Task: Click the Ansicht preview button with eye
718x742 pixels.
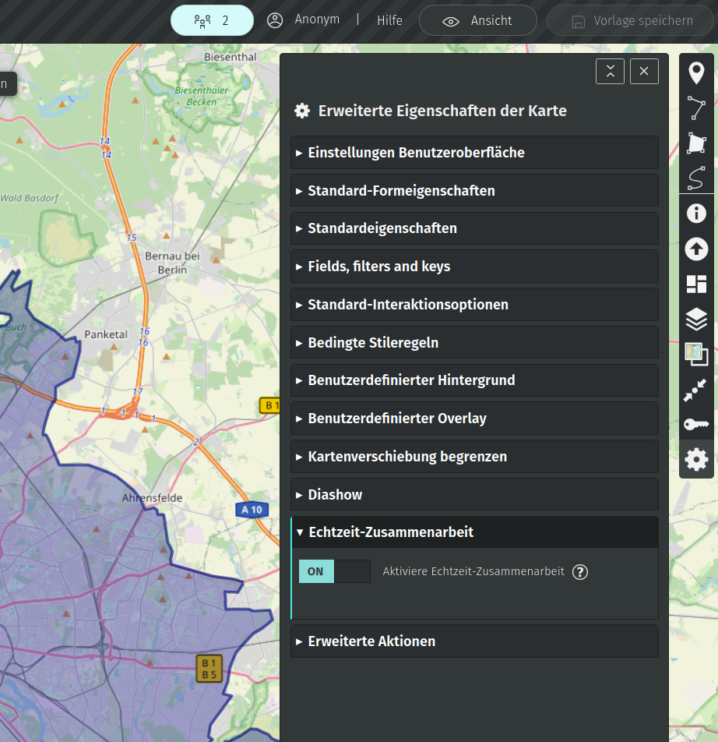Action: [x=477, y=21]
